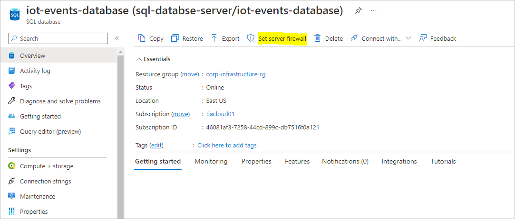This screenshot has height=219, width=515.
Task: Click the Activity log icon
Action: point(12,71)
